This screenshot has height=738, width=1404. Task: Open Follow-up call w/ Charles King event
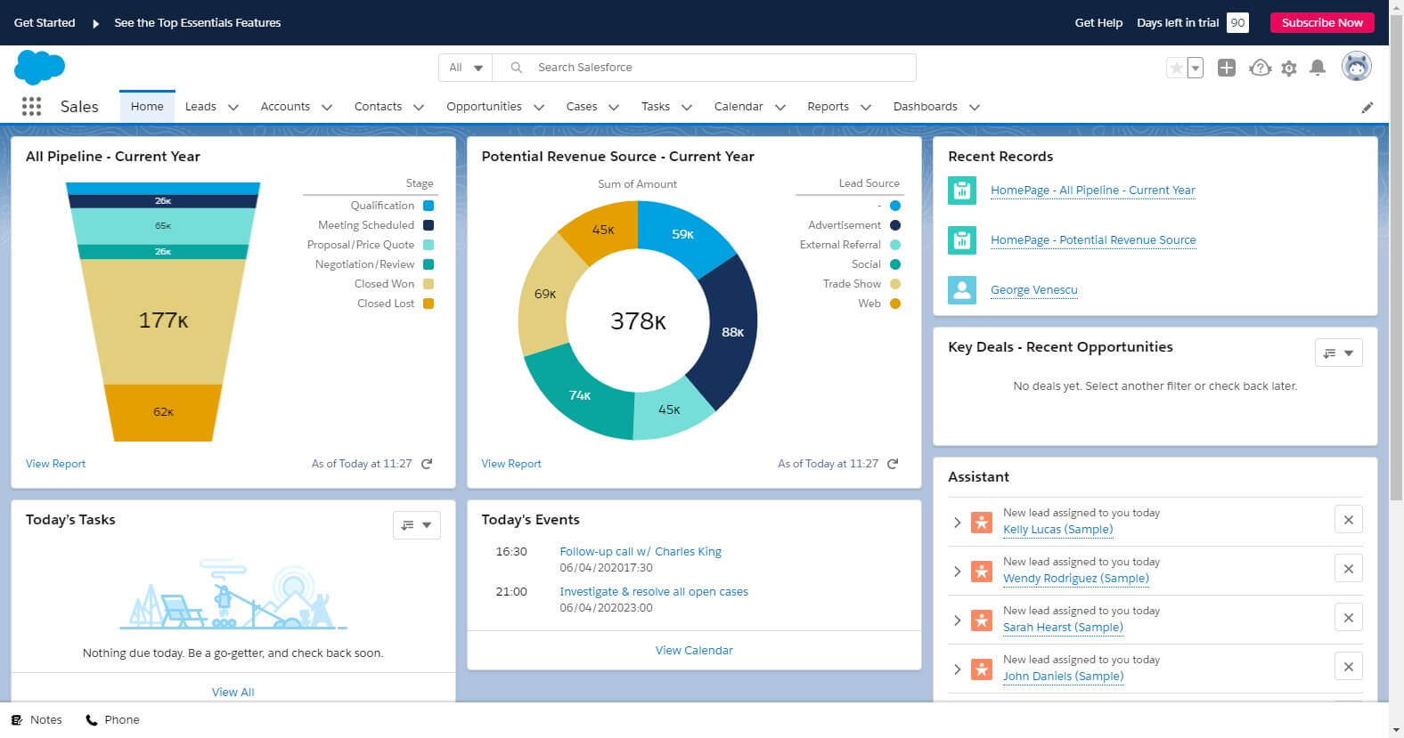(641, 552)
